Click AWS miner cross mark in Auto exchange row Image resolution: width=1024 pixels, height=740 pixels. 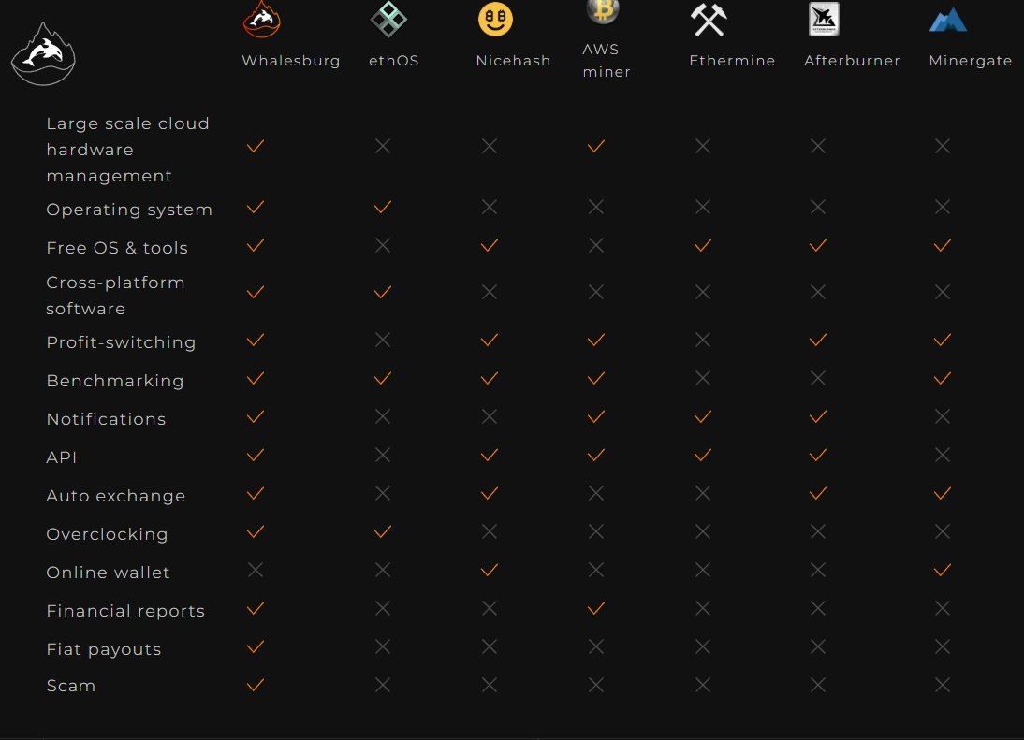point(595,493)
